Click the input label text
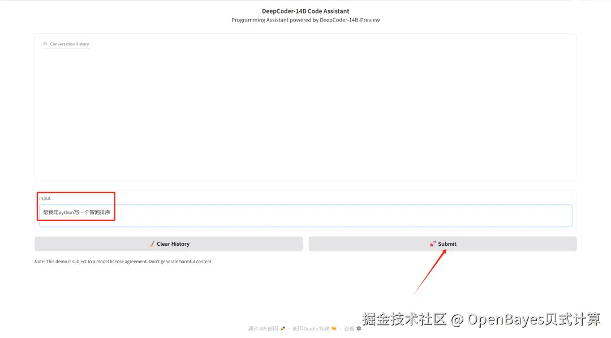This screenshot has height=338, width=611. [x=45, y=198]
